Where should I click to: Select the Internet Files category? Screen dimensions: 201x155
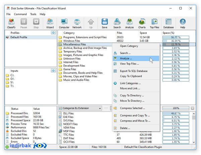point(71,62)
